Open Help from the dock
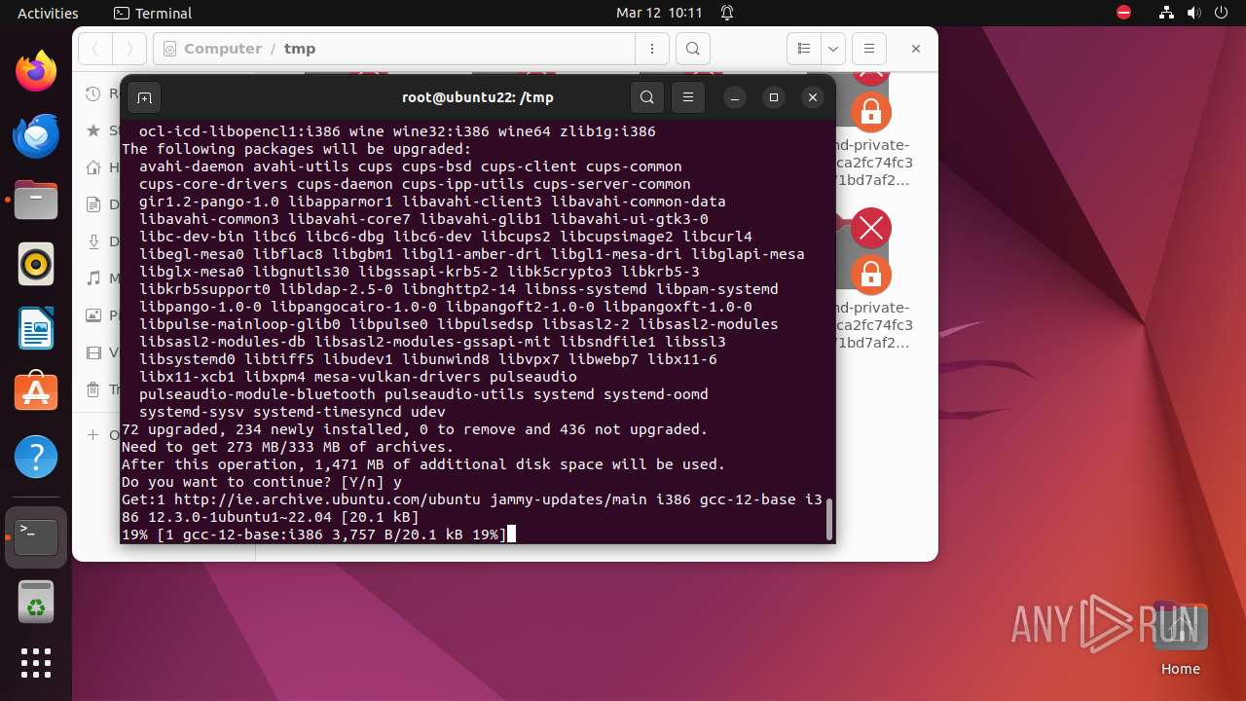The height and width of the screenshot is (701, 1246). tap(36, 457)
